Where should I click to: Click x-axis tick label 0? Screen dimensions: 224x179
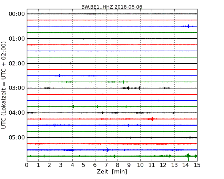(x=27, y=165)
